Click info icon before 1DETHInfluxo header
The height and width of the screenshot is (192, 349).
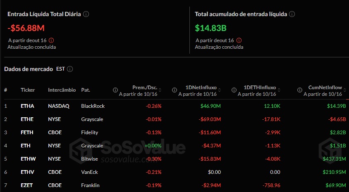(234, 90)
